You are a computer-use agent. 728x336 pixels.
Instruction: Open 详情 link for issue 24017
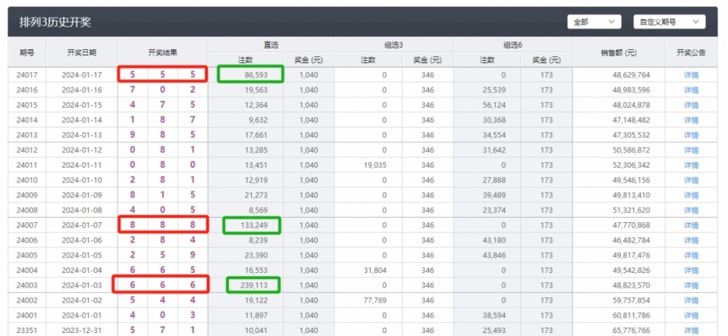pyautogui.click(x=691, y=75)
